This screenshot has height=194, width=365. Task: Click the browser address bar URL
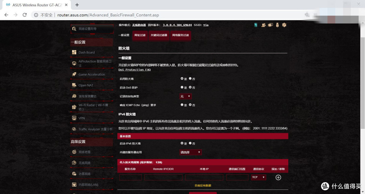point(108,15)
